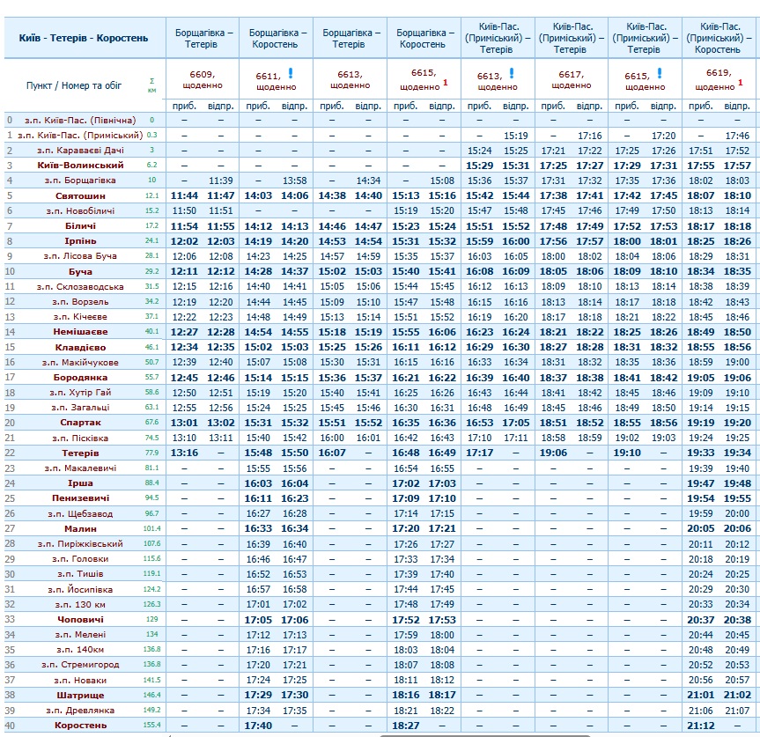This screenshot has width=760, height=737.
Task: Click the з.п. Борщагівка stop name
Action: [x=85, y=181]
